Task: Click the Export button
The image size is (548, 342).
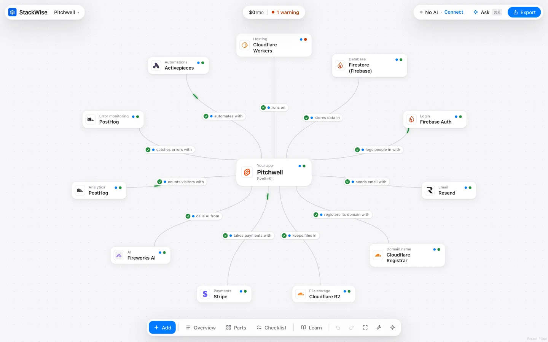Action: click(524, 12)
